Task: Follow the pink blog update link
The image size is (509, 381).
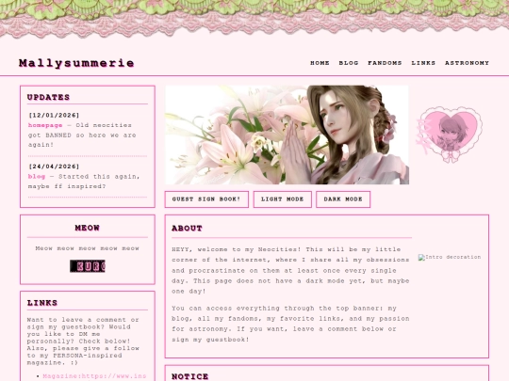Action: (x=37, y=177)
